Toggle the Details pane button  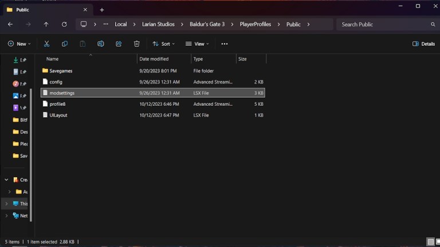(x=424, y=44)
